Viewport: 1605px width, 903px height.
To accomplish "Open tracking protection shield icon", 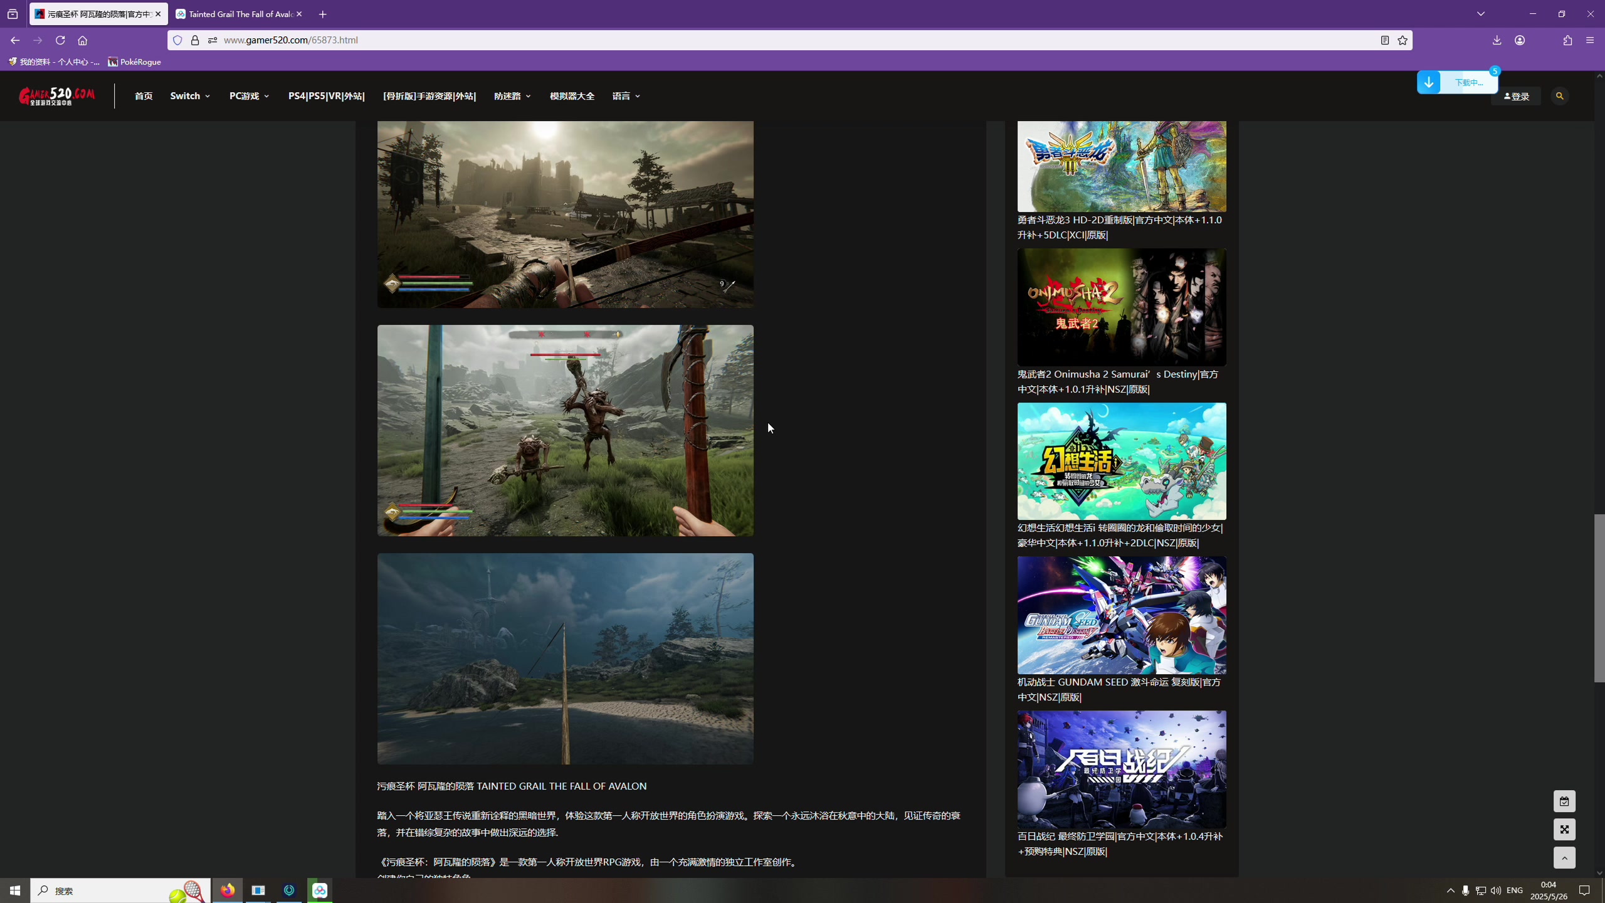I will coord(177,40).
